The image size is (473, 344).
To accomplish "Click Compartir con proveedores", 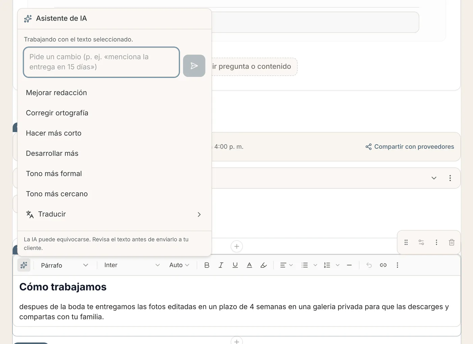I will [x=409, y=147].
